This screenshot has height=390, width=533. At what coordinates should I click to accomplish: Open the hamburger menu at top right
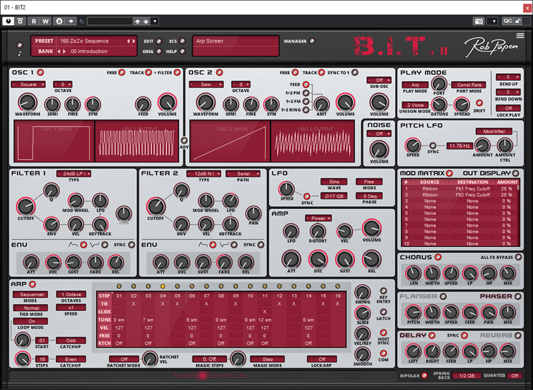520,36
